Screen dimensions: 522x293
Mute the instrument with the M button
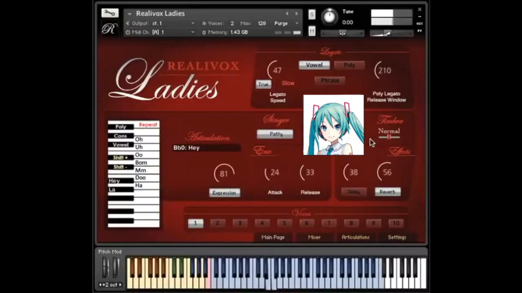tap(312, 31)
